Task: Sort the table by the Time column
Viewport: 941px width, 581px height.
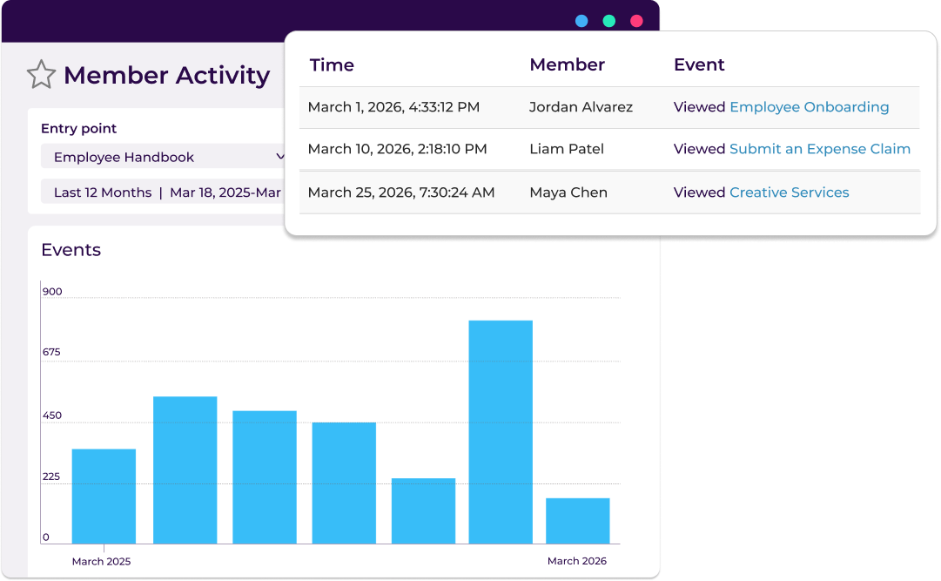Action: [330, 64]
